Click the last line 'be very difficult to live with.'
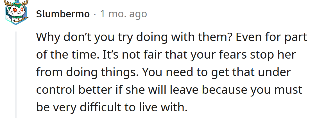 pos(112,107)
